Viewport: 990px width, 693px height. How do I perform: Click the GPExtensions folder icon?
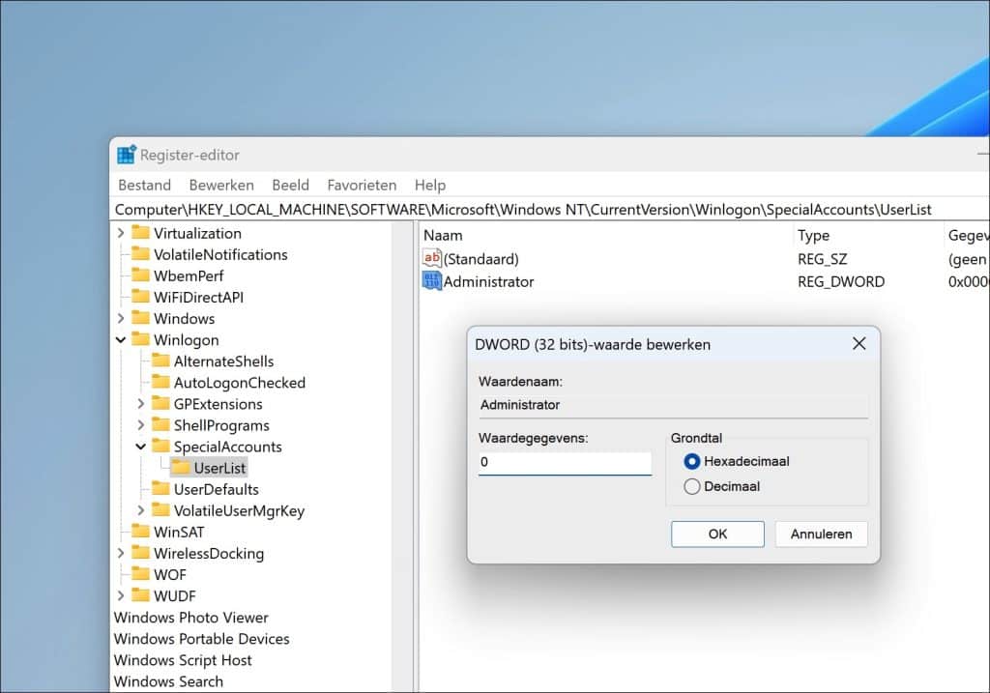[160, 403]
